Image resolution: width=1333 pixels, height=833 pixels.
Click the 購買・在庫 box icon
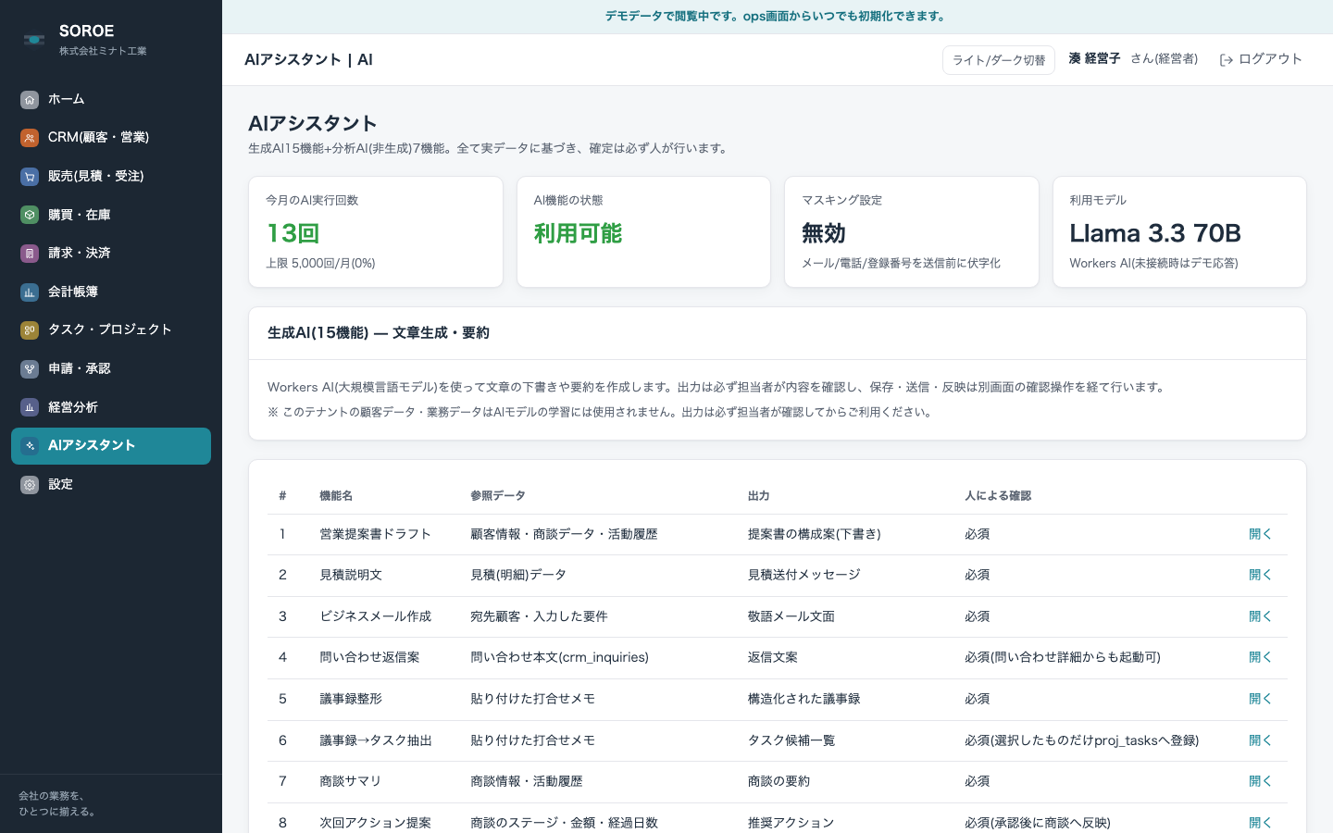click(x=30, y=215)
